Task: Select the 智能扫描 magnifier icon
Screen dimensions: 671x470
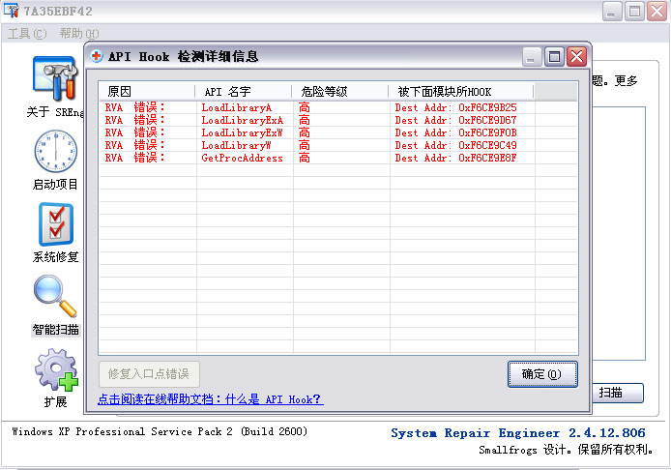Action: [x=56, y=296]
